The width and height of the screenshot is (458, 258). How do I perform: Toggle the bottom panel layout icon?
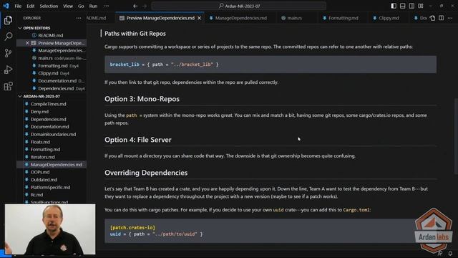(x=402, y=6)
